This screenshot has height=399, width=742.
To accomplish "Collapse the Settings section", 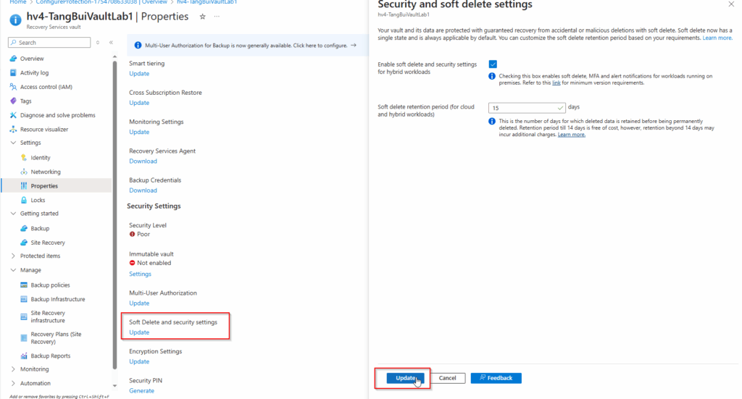I will pos(13,143).
